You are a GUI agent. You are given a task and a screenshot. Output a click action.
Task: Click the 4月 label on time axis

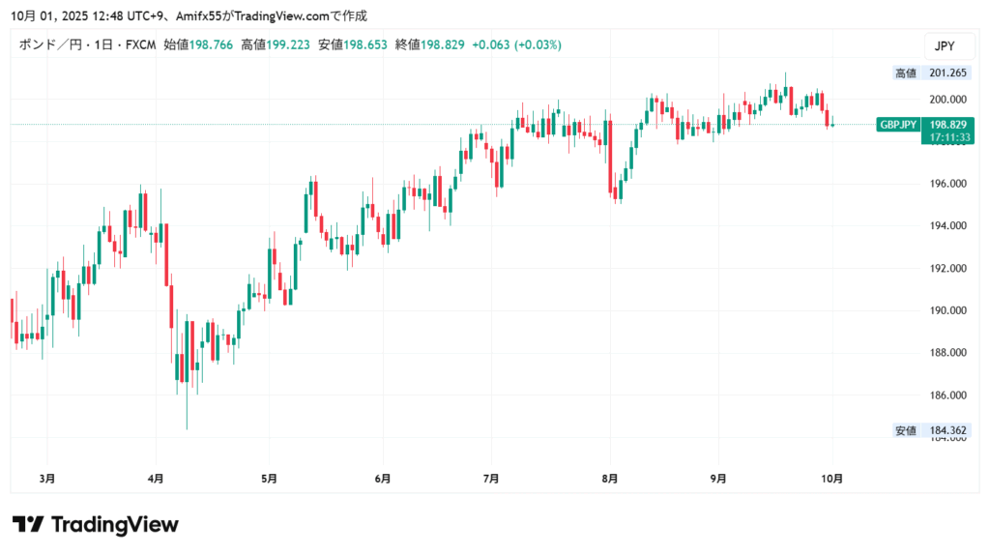pyautogui.click(x=157, y=479)
